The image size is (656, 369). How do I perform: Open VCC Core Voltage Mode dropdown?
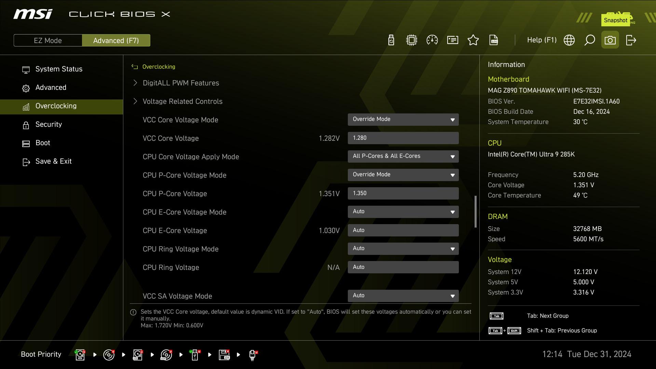coord(403,120)
